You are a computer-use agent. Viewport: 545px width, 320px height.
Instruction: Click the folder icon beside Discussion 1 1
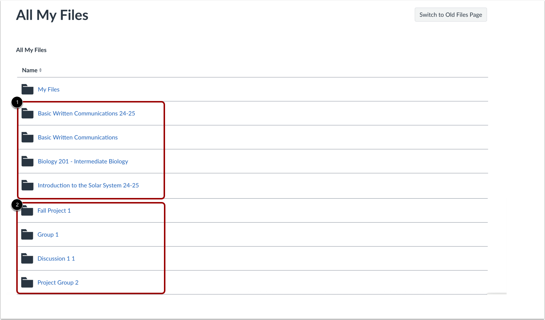27,258
